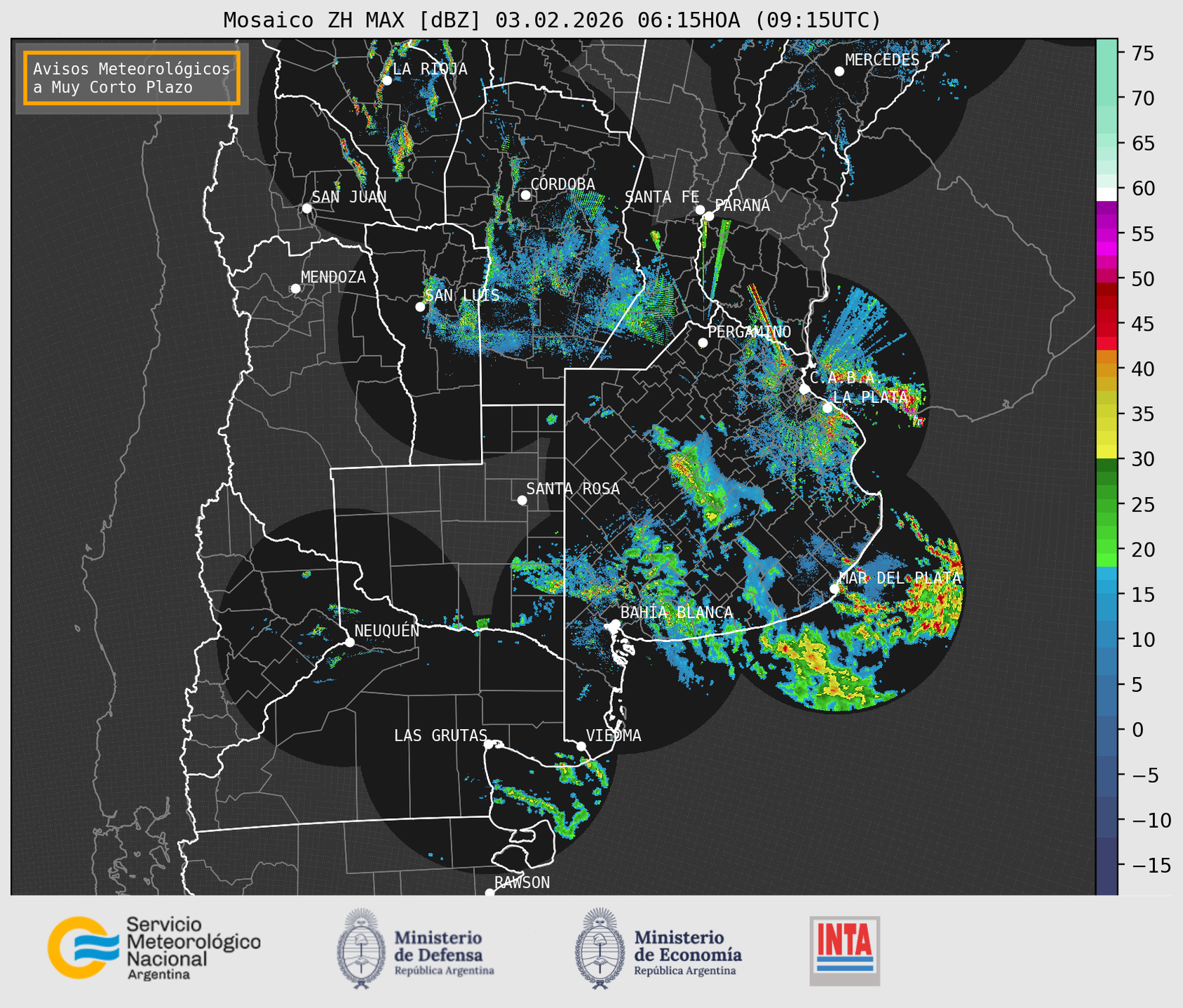1183x1008 pixels.
Task: Click the Ministerio de Defensa text
Action: 444,952
